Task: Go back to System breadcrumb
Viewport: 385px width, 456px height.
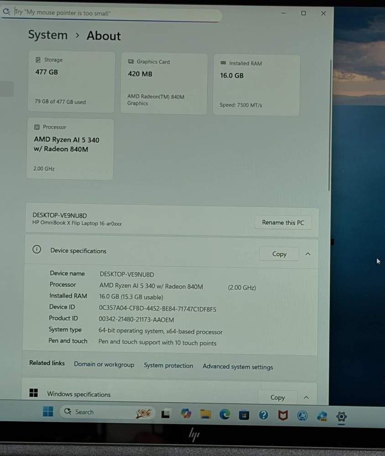Action: coord(48,35)
